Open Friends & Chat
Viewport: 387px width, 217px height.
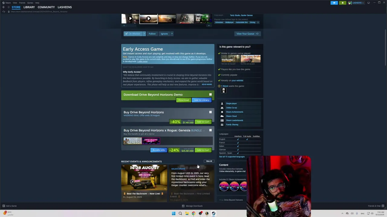[x=376, y=206]
